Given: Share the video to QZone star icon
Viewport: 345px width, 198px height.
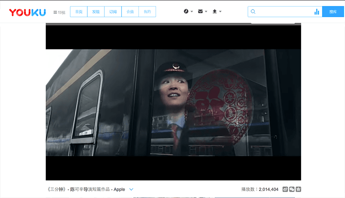Looking at the screenshot, I should [x=298, y=189].
